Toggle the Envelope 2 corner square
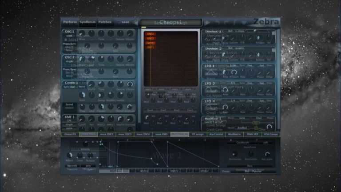 [x=274, y=50]
